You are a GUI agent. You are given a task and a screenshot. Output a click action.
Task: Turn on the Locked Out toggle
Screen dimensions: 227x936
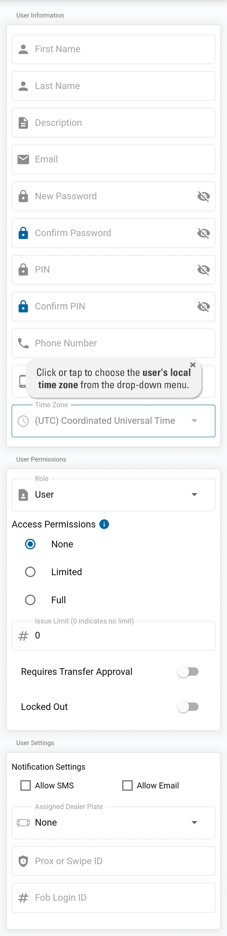pos(188,706)
